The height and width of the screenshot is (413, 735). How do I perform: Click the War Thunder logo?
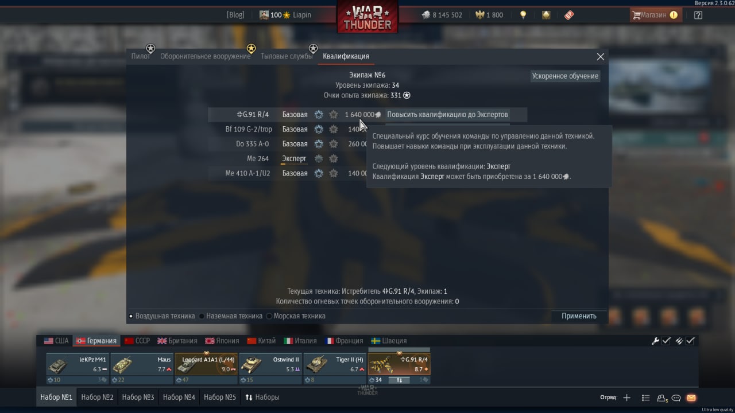pos(367,18)
